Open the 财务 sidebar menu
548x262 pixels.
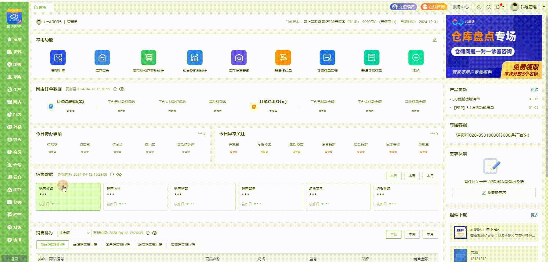14,202
